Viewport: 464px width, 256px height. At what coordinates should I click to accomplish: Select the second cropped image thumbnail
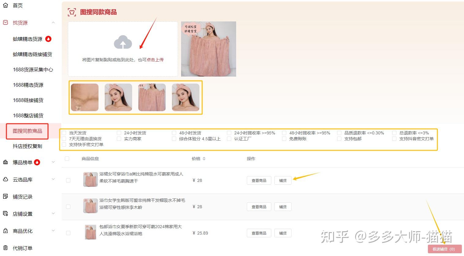(118, 97)
